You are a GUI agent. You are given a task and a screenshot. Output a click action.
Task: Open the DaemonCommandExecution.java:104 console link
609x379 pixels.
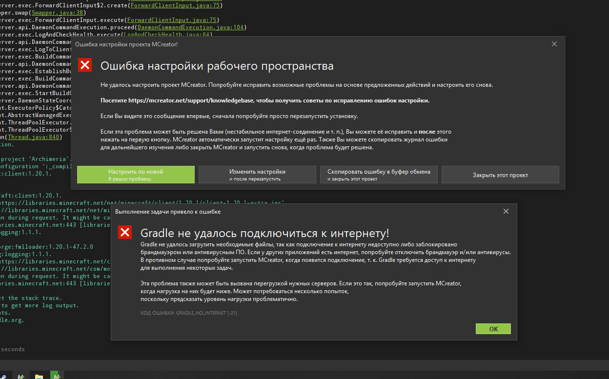pos(191,27)
